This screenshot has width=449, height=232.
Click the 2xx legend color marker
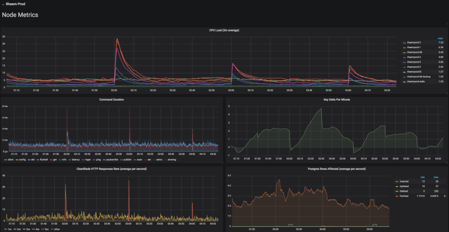[x=15, y=229]
